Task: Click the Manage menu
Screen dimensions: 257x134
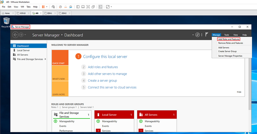Action: tap(216, 35)
